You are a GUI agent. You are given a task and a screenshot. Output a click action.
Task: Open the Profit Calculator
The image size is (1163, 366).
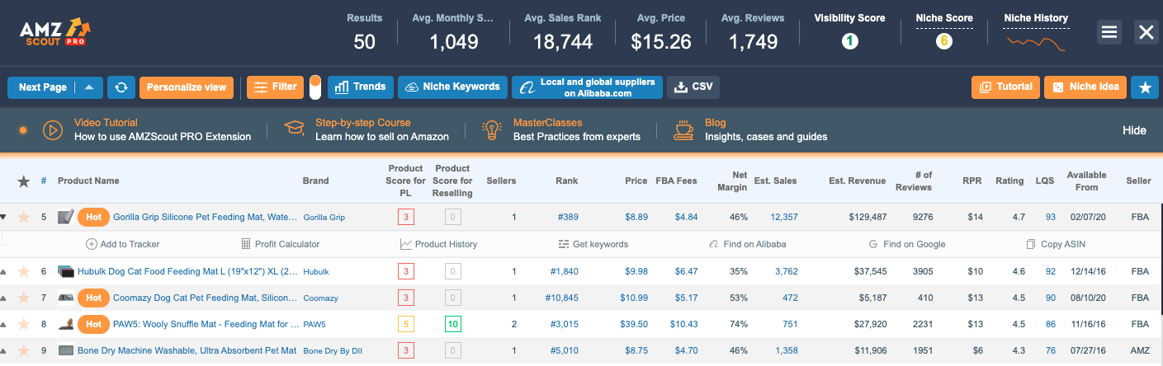[x=280, y=244]
